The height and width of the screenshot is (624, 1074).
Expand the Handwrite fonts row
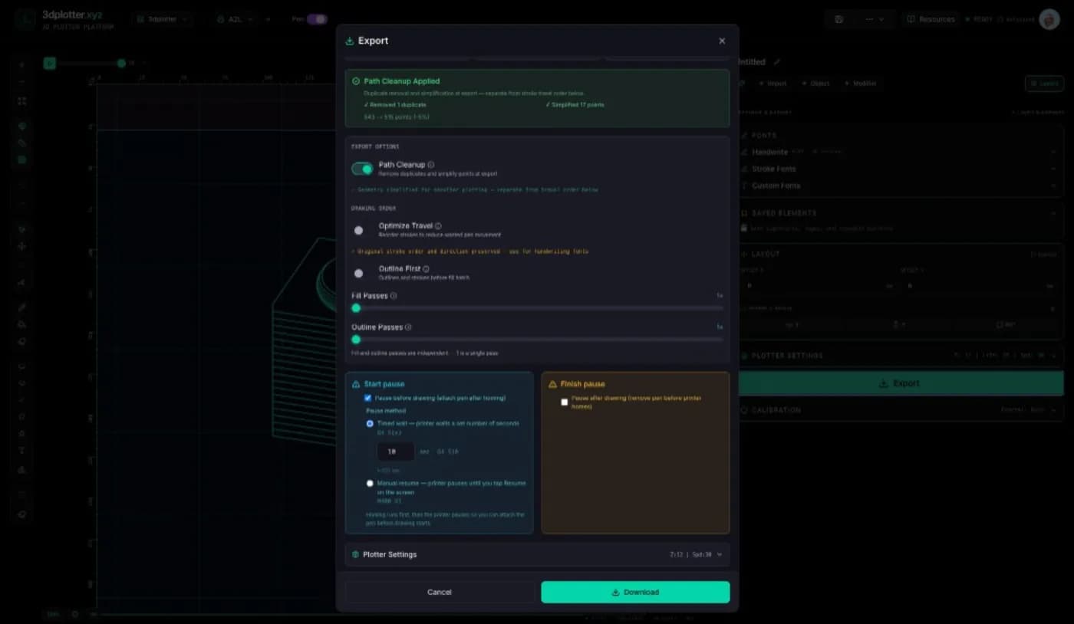click(901, 152)
